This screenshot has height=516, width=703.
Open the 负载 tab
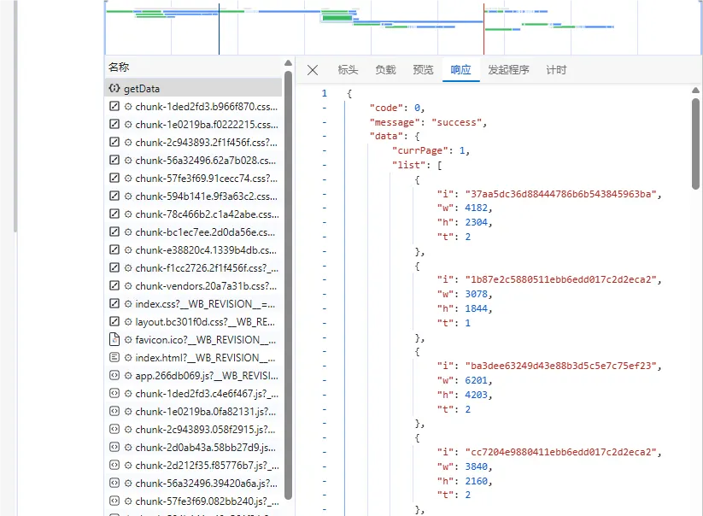[x=385, y=70]
